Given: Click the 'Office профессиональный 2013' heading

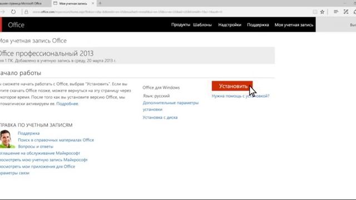Looking at the screenshot, I should pyautogui.click(x=47, y=53).
